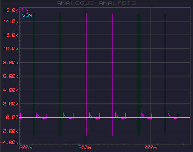193x152 pixels.
Task: Click the 16.0k y-axis label
Action: pyautogui.click(x=11, y=10)
